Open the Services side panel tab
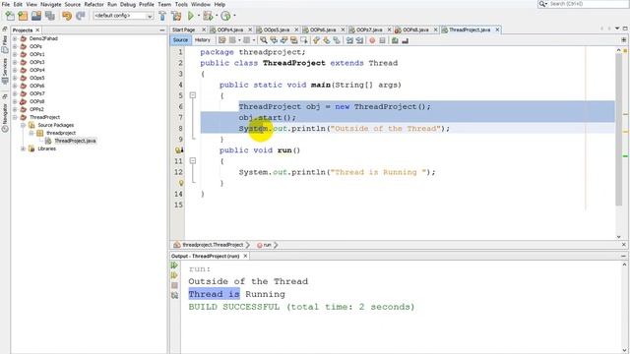630x354 pixels. tap(5, 72)
